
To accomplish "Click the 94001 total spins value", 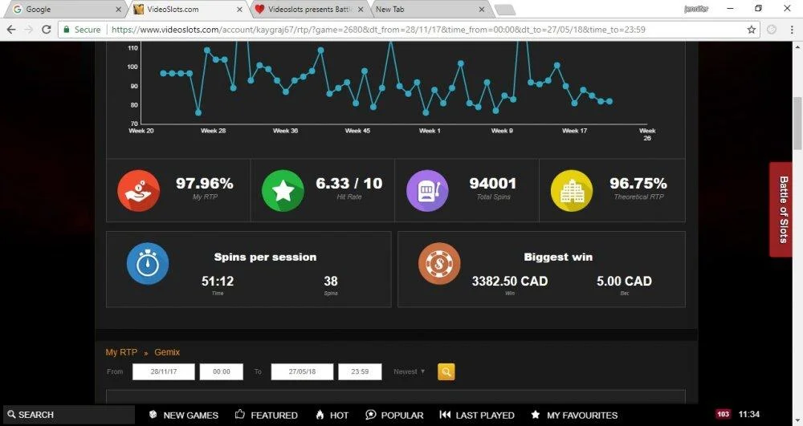I will (493, 183).
